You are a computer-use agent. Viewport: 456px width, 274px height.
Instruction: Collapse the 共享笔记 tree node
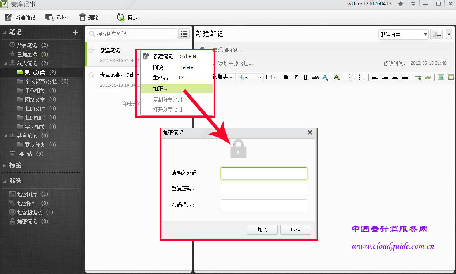tap(5, 136)
